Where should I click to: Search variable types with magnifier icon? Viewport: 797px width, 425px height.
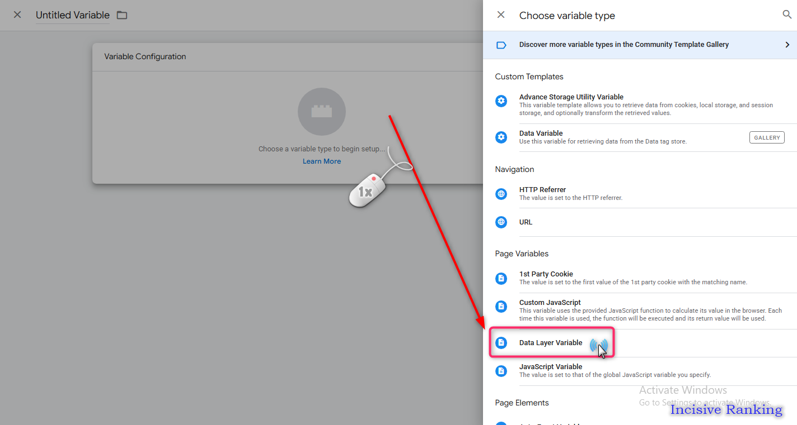coord(787,15)
